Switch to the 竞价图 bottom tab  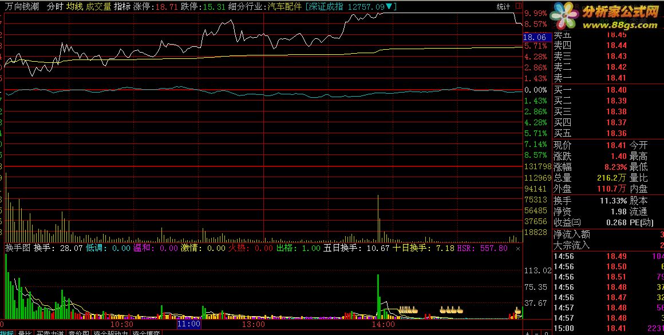79,333
